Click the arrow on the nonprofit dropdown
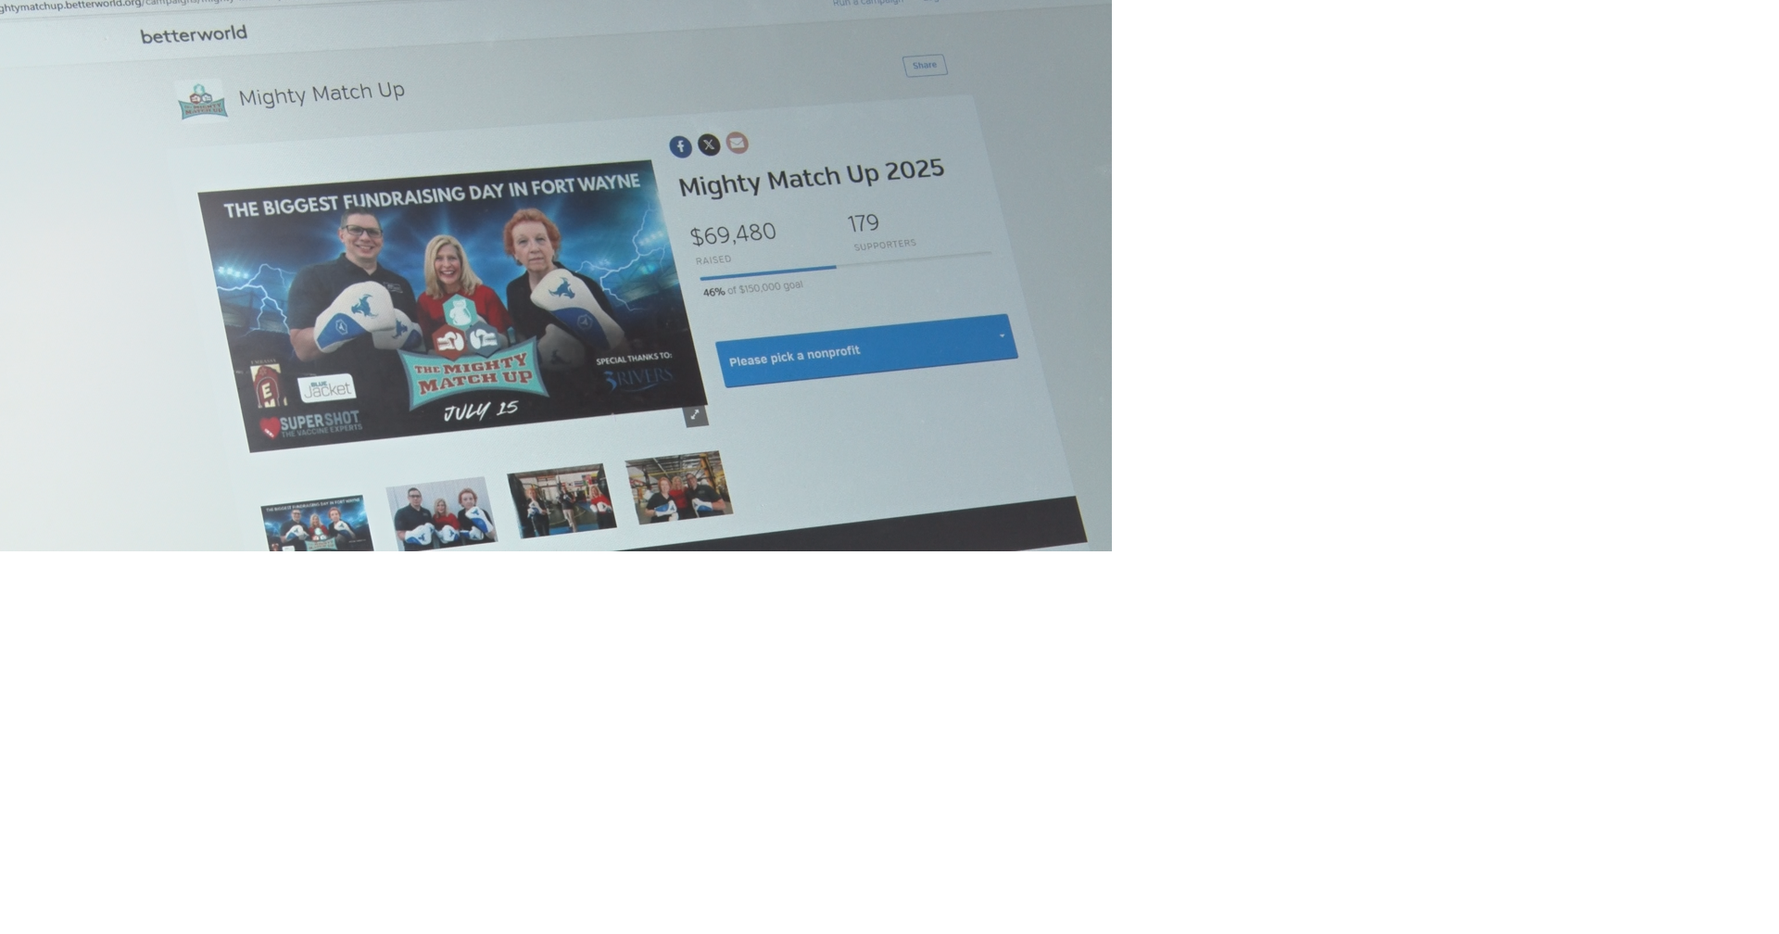1779x934 pixels. tap(1002, 335)
